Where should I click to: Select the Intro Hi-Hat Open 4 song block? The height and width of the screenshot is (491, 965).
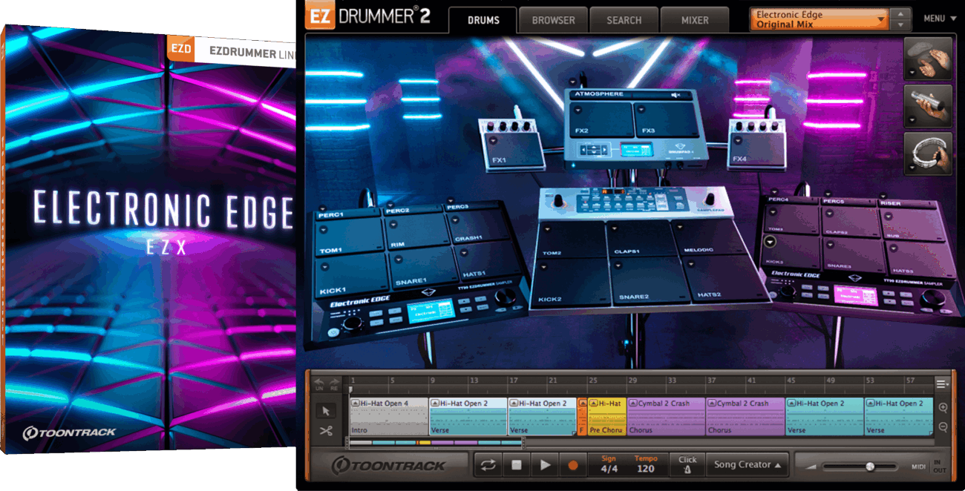point(389,416)
